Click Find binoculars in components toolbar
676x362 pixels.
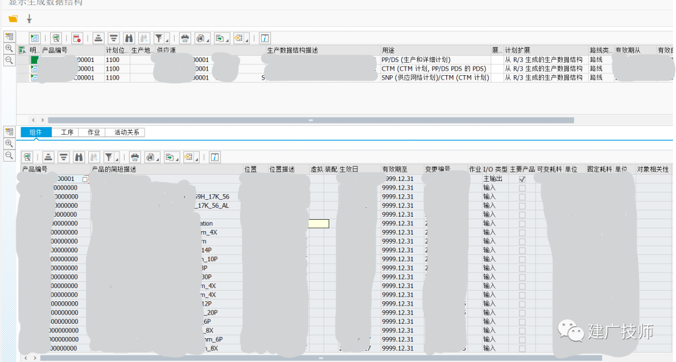pyautogui.click(x=78, y=157)
